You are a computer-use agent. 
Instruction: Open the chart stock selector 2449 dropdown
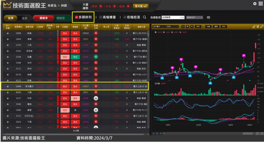pyautogui.click(x=166, y=26)
